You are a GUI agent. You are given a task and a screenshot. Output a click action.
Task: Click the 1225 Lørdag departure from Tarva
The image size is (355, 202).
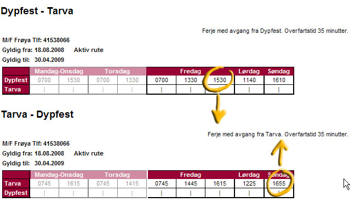click(x=249, y=183)
